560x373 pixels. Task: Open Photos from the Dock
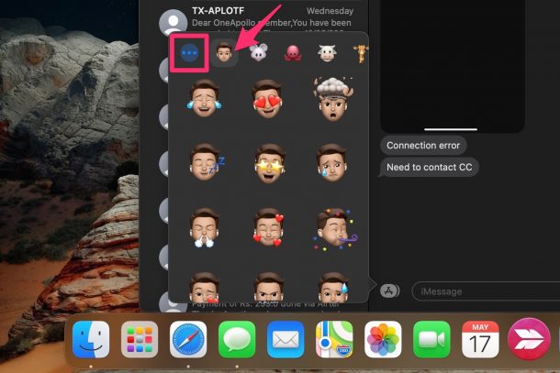(x=383, y=339)
